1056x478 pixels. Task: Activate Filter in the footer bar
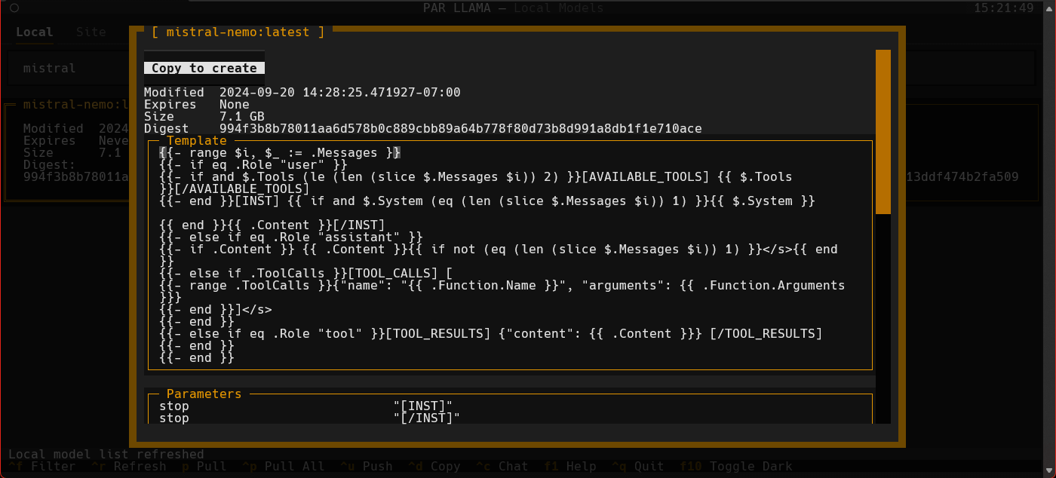45,467
